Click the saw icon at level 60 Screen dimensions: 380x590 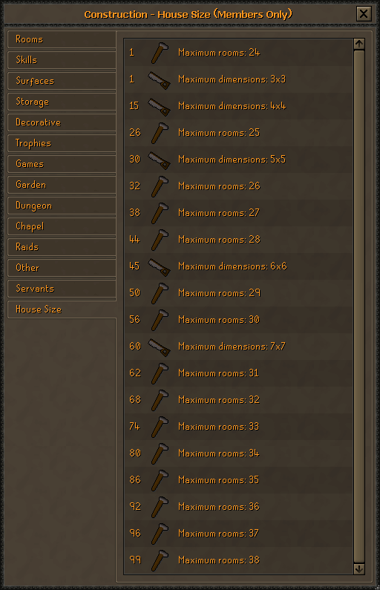point(159,347)
